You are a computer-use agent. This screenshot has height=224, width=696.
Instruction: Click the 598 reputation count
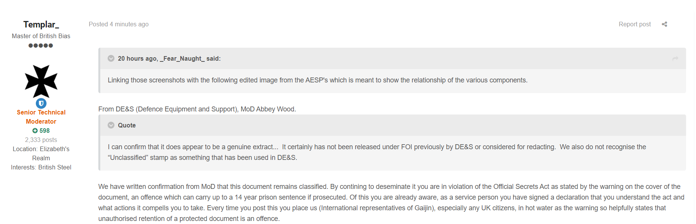pos(45,131)
